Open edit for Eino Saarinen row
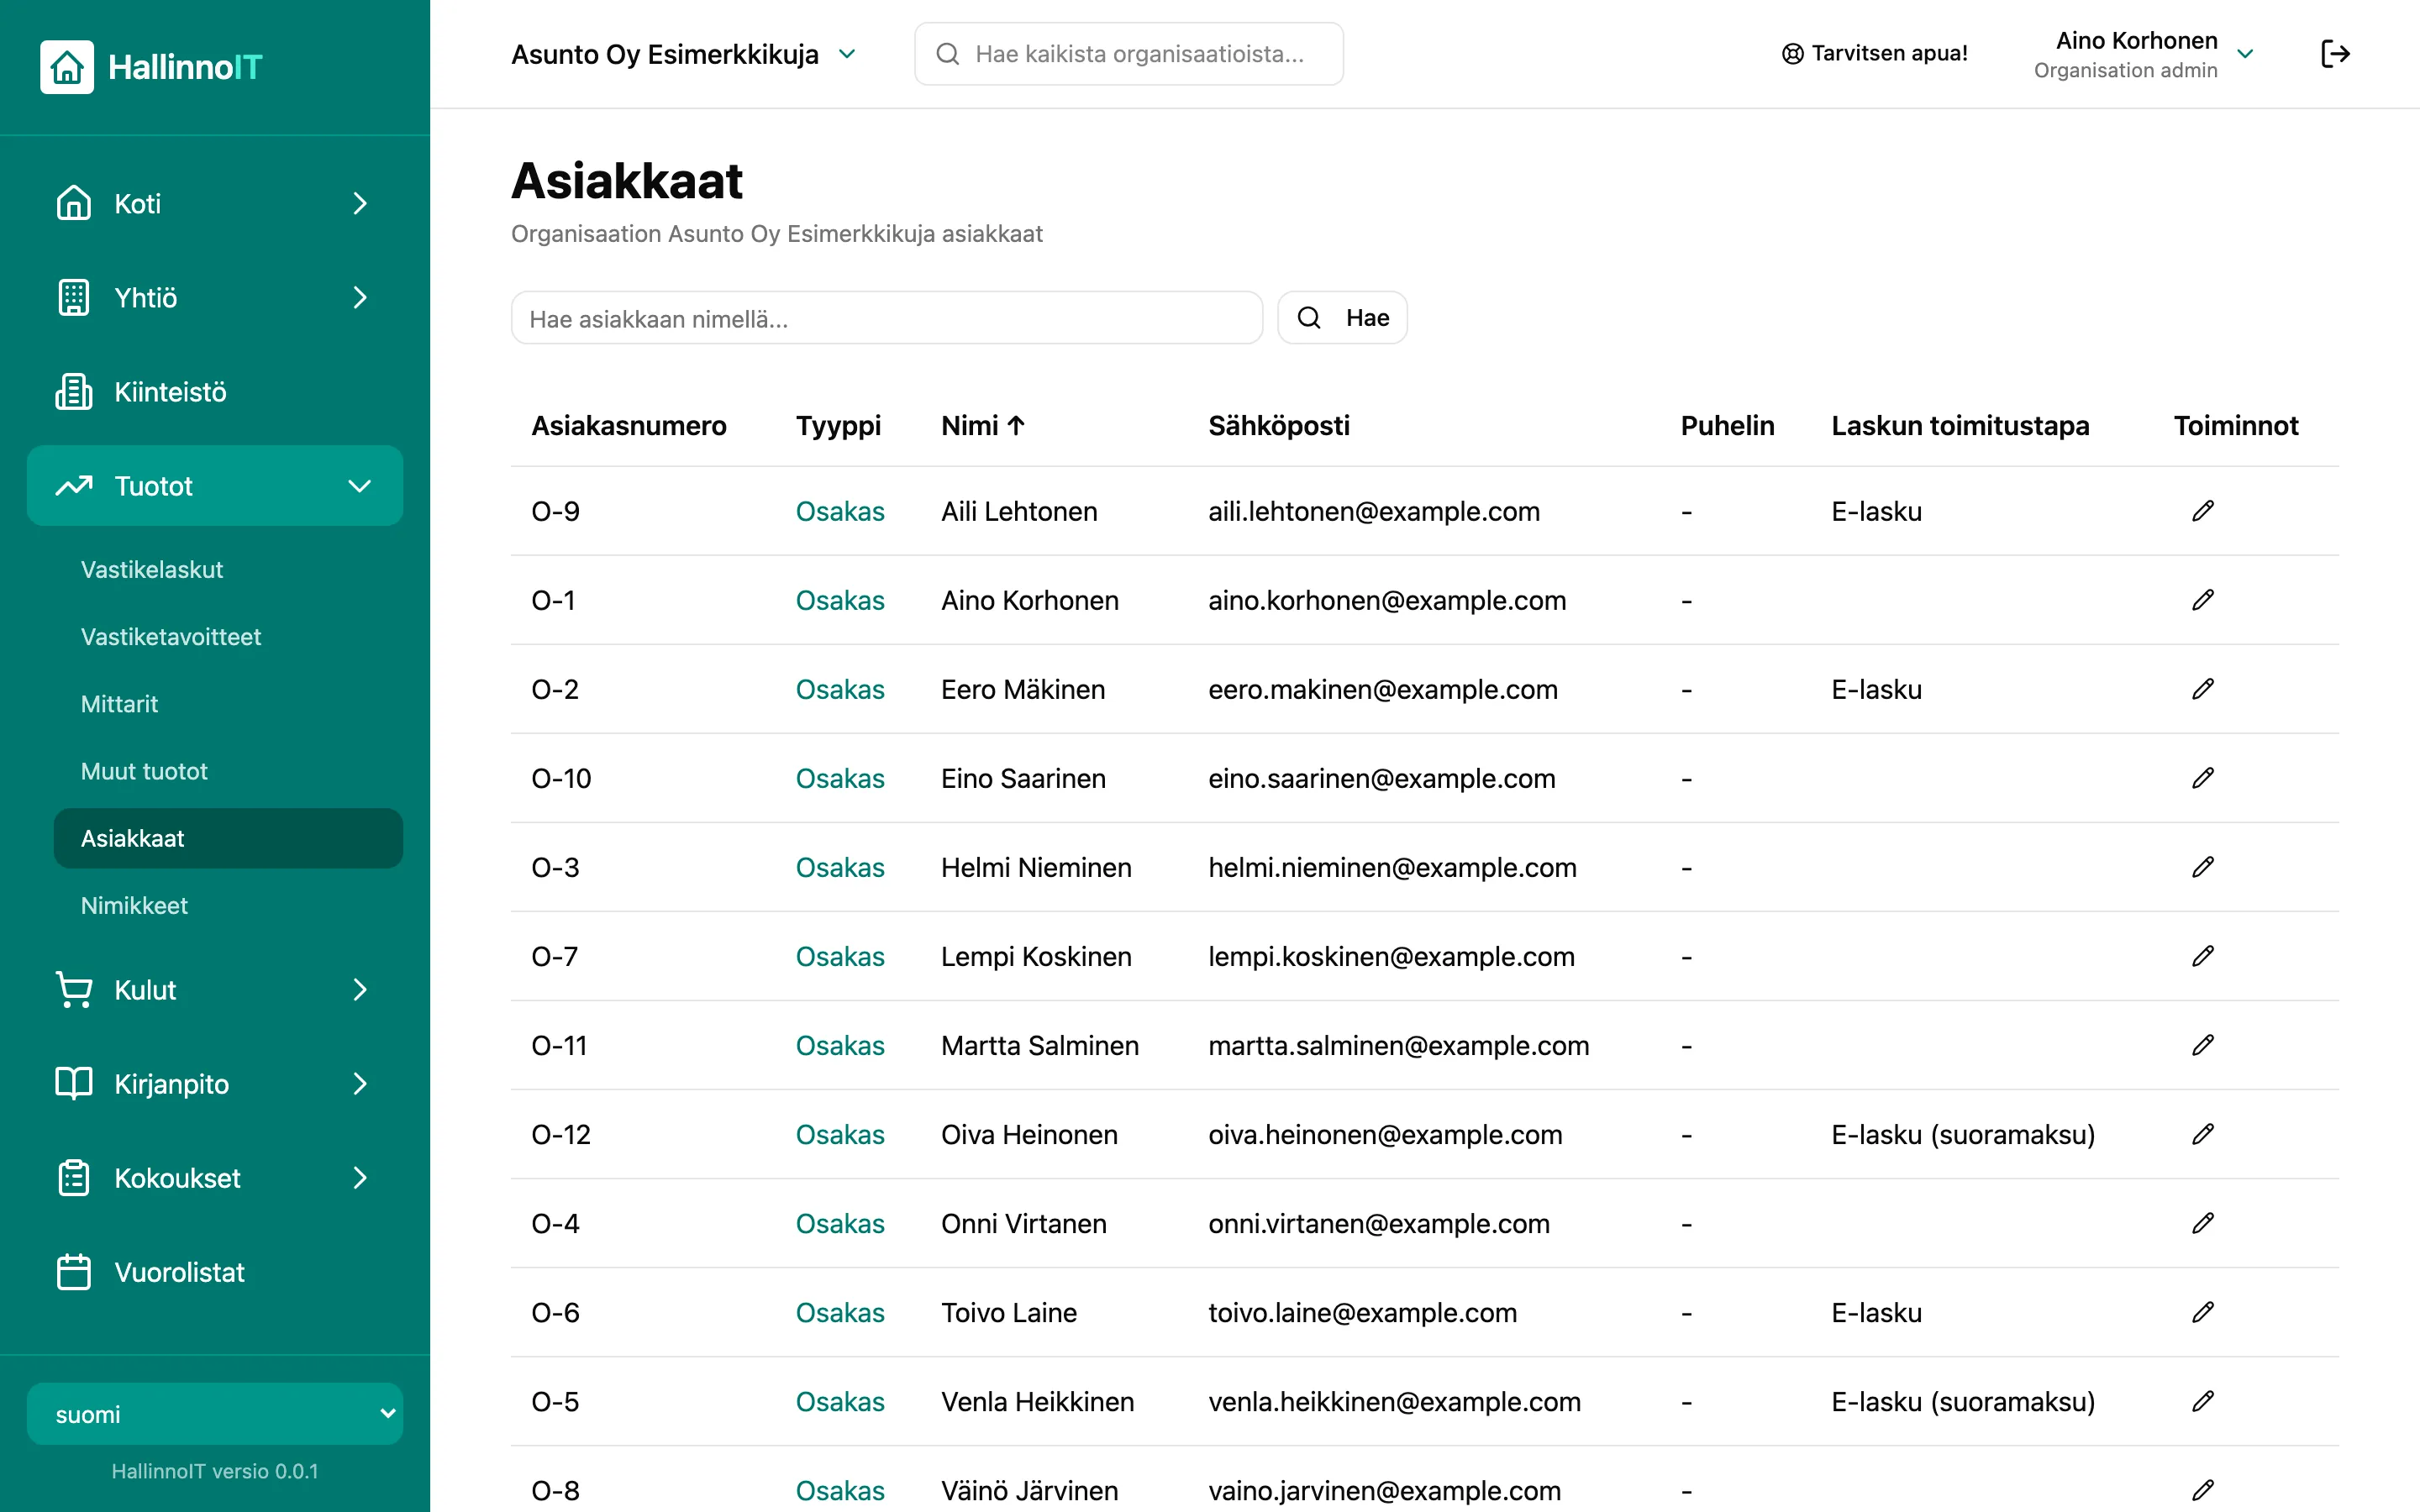 (2202, 778)
